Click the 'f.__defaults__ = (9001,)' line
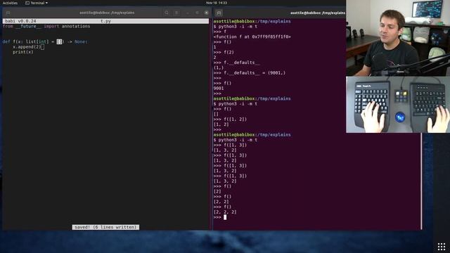 (250, 73)
